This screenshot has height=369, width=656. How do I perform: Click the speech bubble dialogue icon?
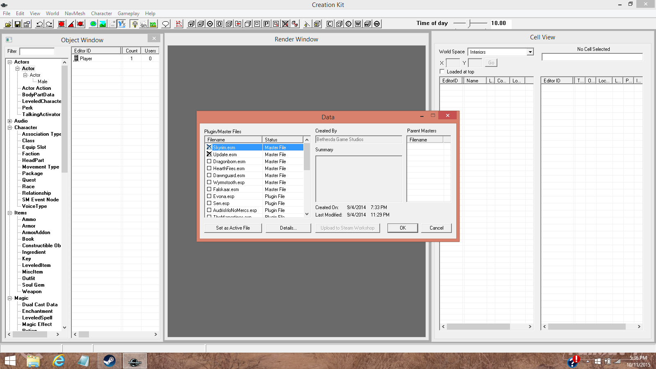[x=166, y=24]
